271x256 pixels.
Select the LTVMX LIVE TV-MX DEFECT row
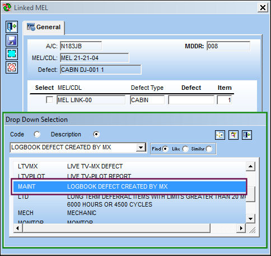(x=129, y=166)
